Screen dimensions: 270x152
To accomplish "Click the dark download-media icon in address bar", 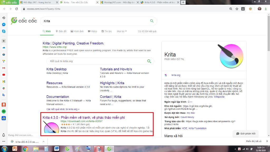I will 243,9.
